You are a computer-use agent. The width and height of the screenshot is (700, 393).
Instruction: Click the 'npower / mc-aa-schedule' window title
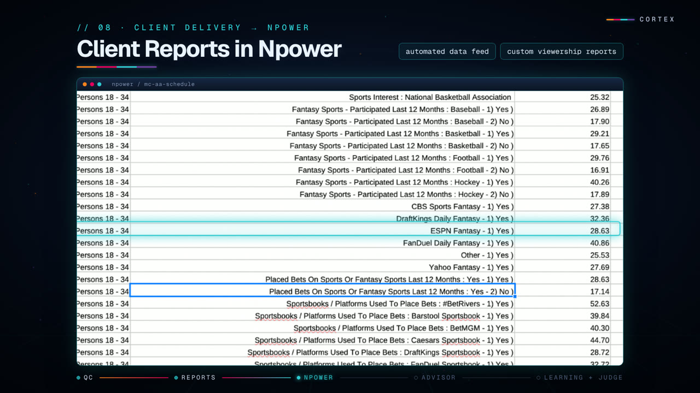point(153,84)
